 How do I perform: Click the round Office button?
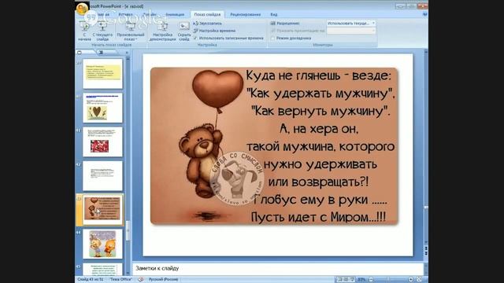pos(82,9)
